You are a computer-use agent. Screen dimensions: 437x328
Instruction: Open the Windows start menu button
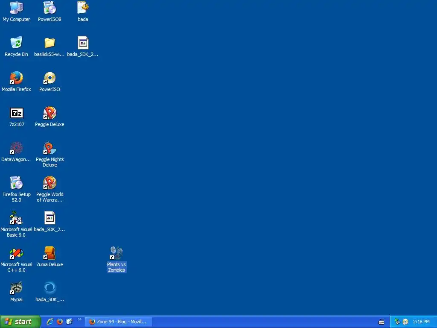tap(20, 322)
